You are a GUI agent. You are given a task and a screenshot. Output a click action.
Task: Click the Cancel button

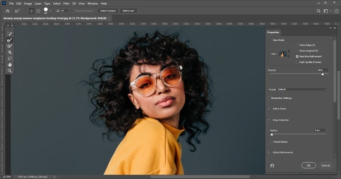coord(325,165)
